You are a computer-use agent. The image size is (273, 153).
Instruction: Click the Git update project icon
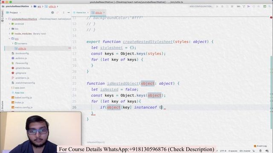pos(244,6)
